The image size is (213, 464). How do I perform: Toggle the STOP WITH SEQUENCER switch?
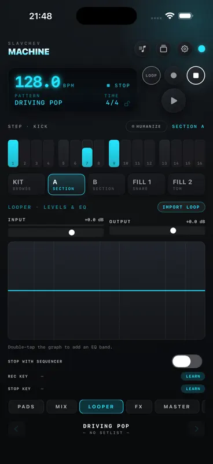point(187,361)
